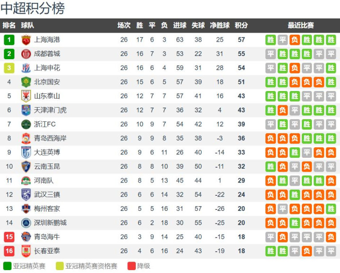Click the 最近比赛 recent matches header

coord(300,26)
